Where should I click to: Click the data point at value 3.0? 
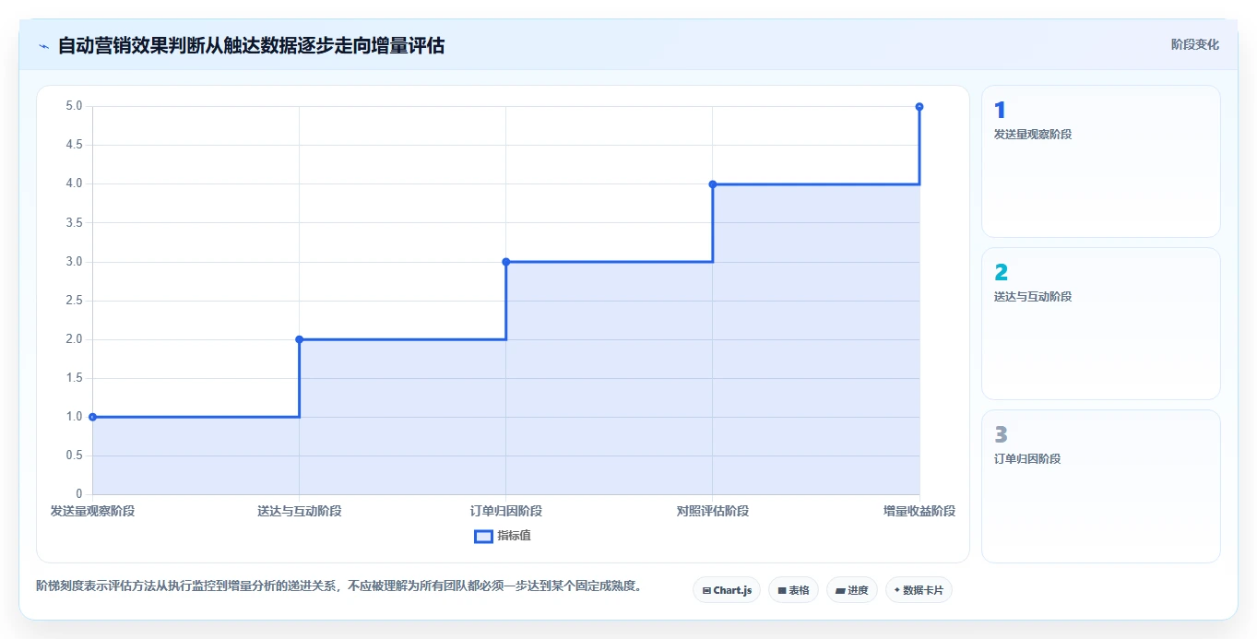506,262
